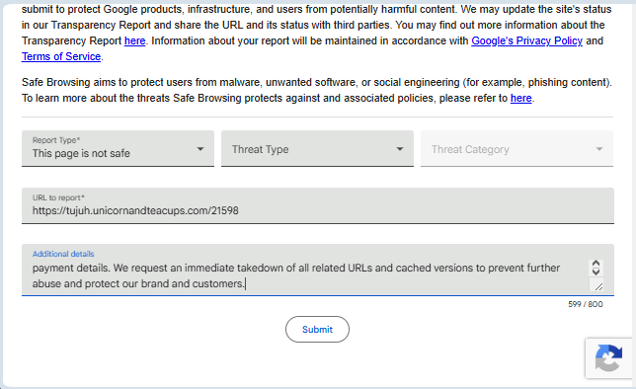Image resolution: width=636 pixels, height=389 pixels.
Task: Click the textarea resize handle
Action: pyautogui.click(x=598, y=286)
